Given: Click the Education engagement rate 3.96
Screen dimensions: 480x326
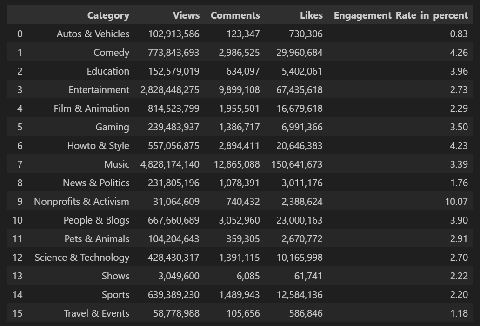Looking at the screenshot, I should click(x=459, y=71).
